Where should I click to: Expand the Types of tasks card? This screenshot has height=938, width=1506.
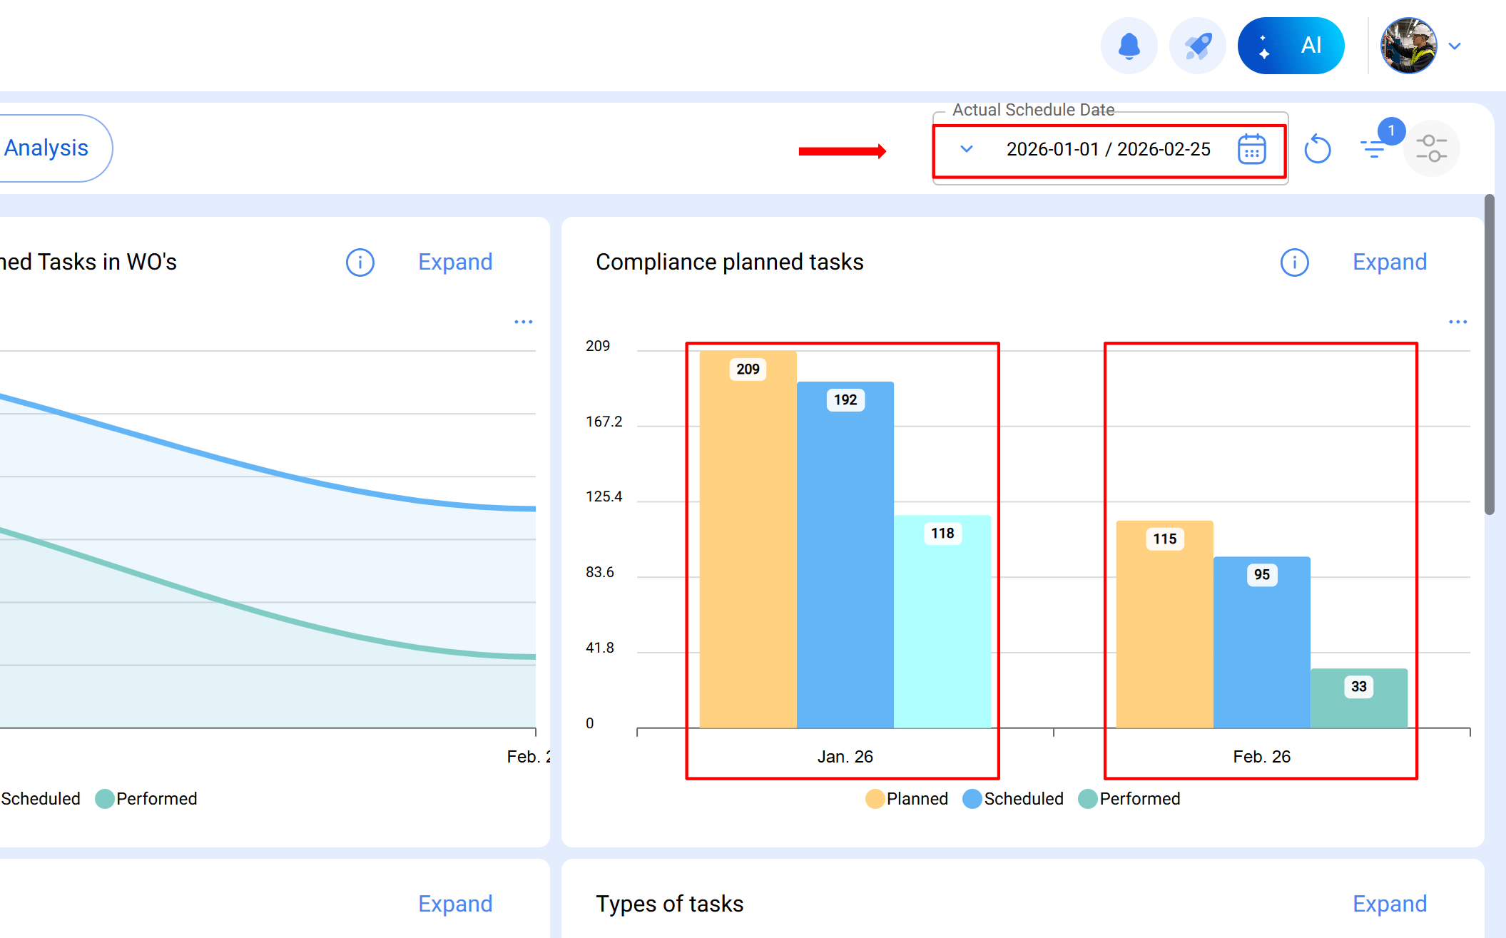click(x=1389, y=904)
